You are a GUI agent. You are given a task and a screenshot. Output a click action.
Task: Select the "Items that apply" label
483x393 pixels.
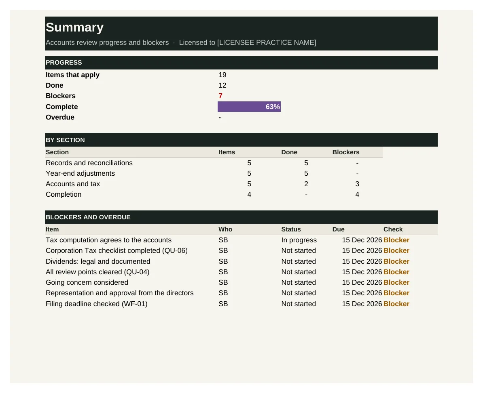click(x=72, y=75)
